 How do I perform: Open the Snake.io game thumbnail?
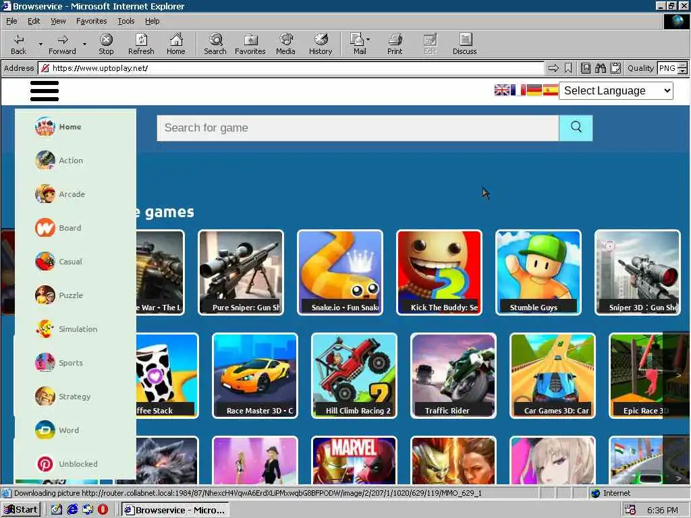coord(340,272)
